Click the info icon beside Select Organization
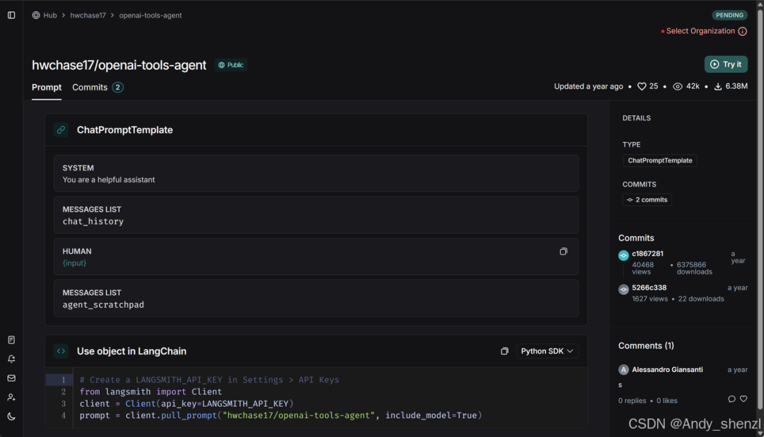The width and height of the screenshot is (764, 437). click(743, 31)
